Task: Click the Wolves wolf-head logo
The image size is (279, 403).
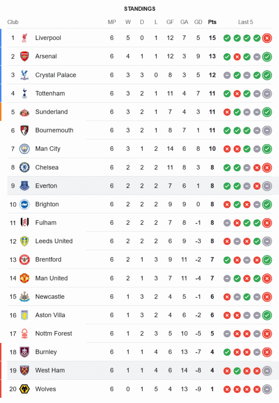Action: click(x=25, y=389)
